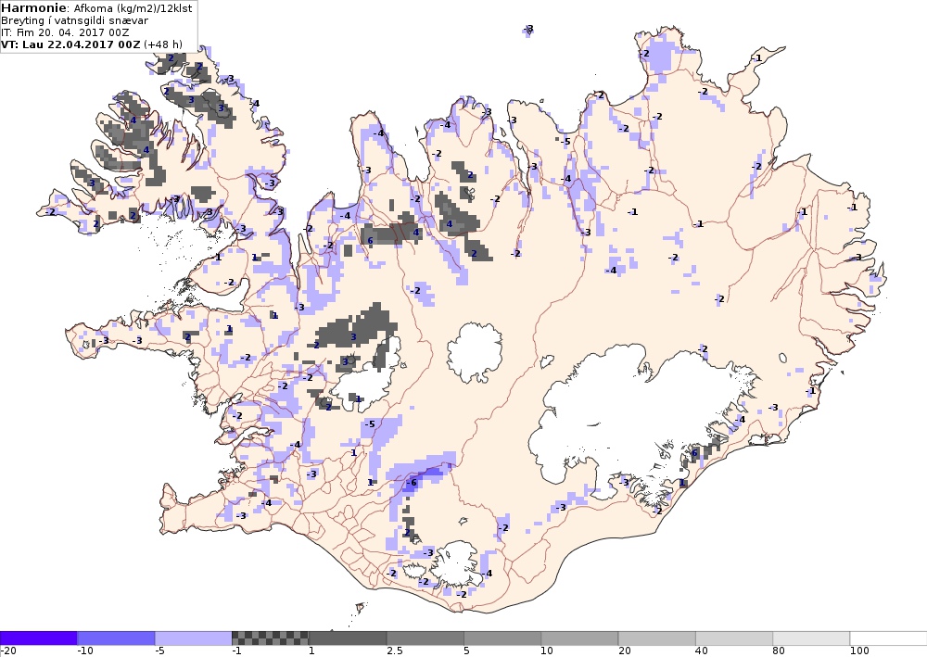
Task: Click the 10 to 20 gray legend swatch
Action: click(x=580, y=638)
